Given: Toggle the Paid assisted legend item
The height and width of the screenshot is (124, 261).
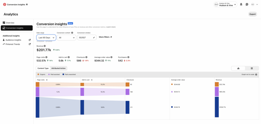Looking at the screenshot, I should point(54,75).
